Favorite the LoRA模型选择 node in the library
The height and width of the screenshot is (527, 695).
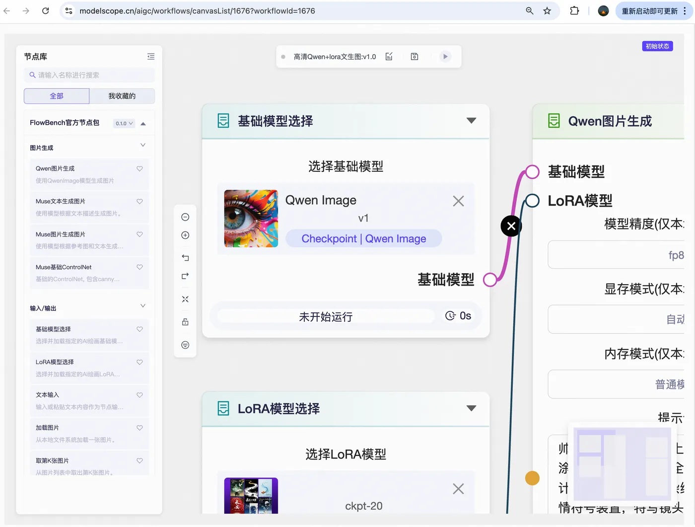coord(139,362)
